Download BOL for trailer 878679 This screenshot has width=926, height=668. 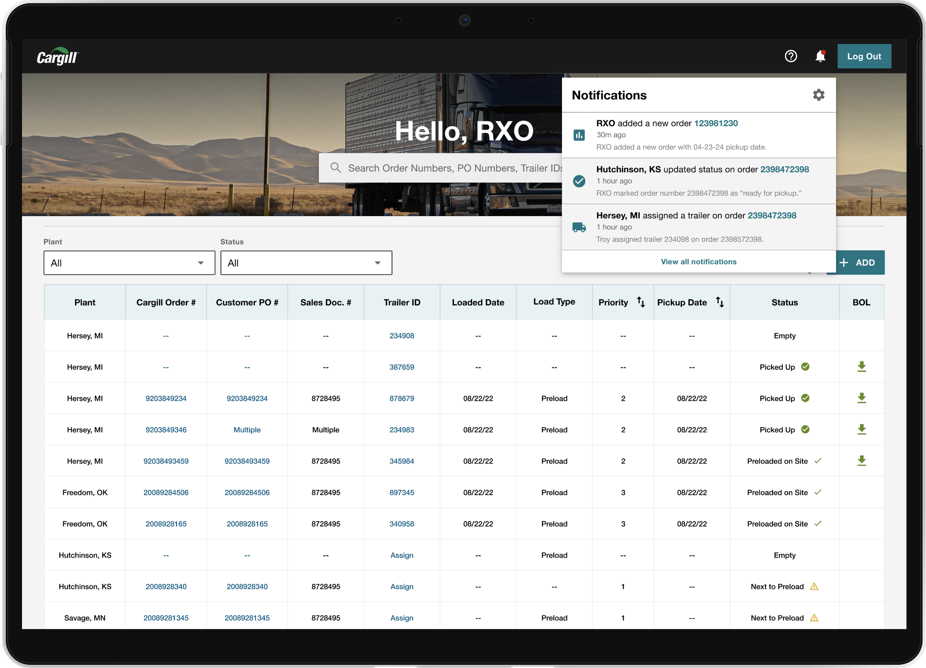coord(862,398)
